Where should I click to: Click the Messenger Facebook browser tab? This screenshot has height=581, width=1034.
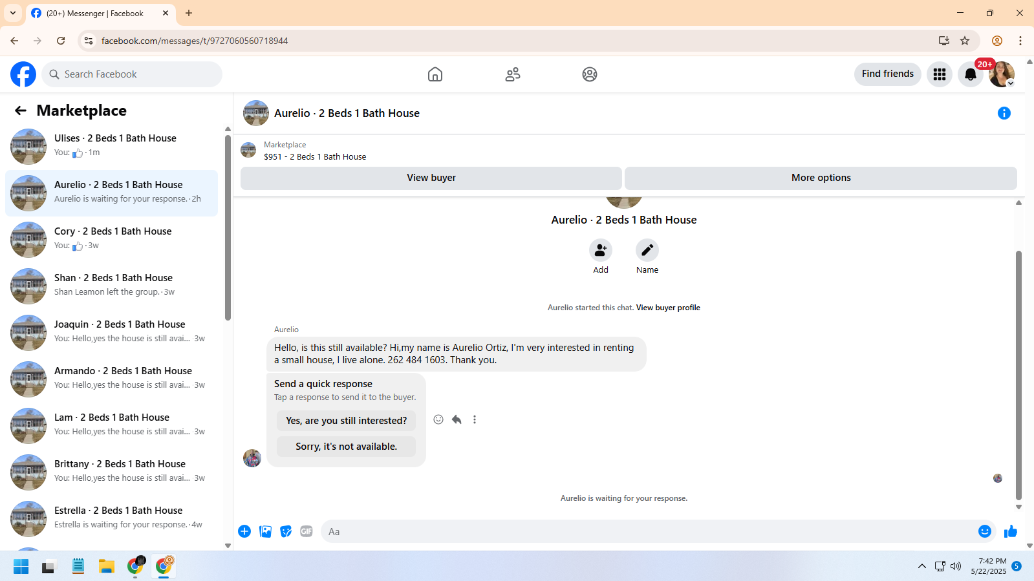[100, 13]
